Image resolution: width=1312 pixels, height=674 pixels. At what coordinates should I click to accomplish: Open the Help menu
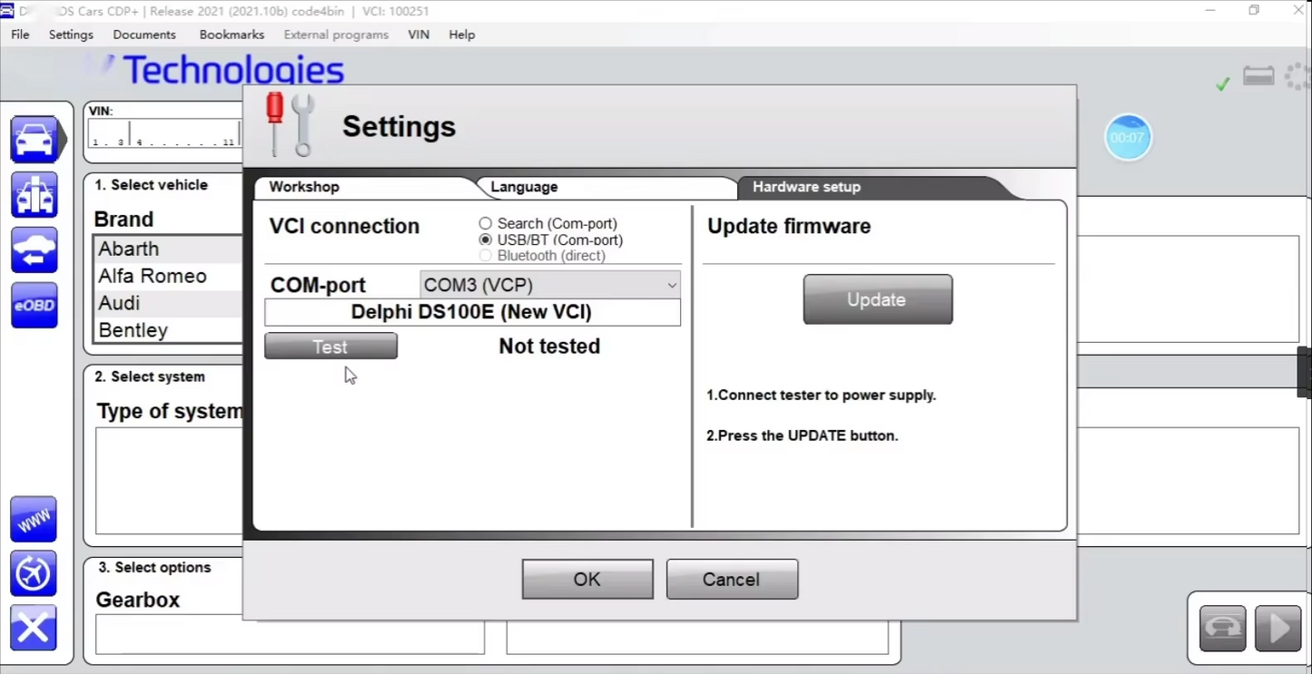pos(462,34)
